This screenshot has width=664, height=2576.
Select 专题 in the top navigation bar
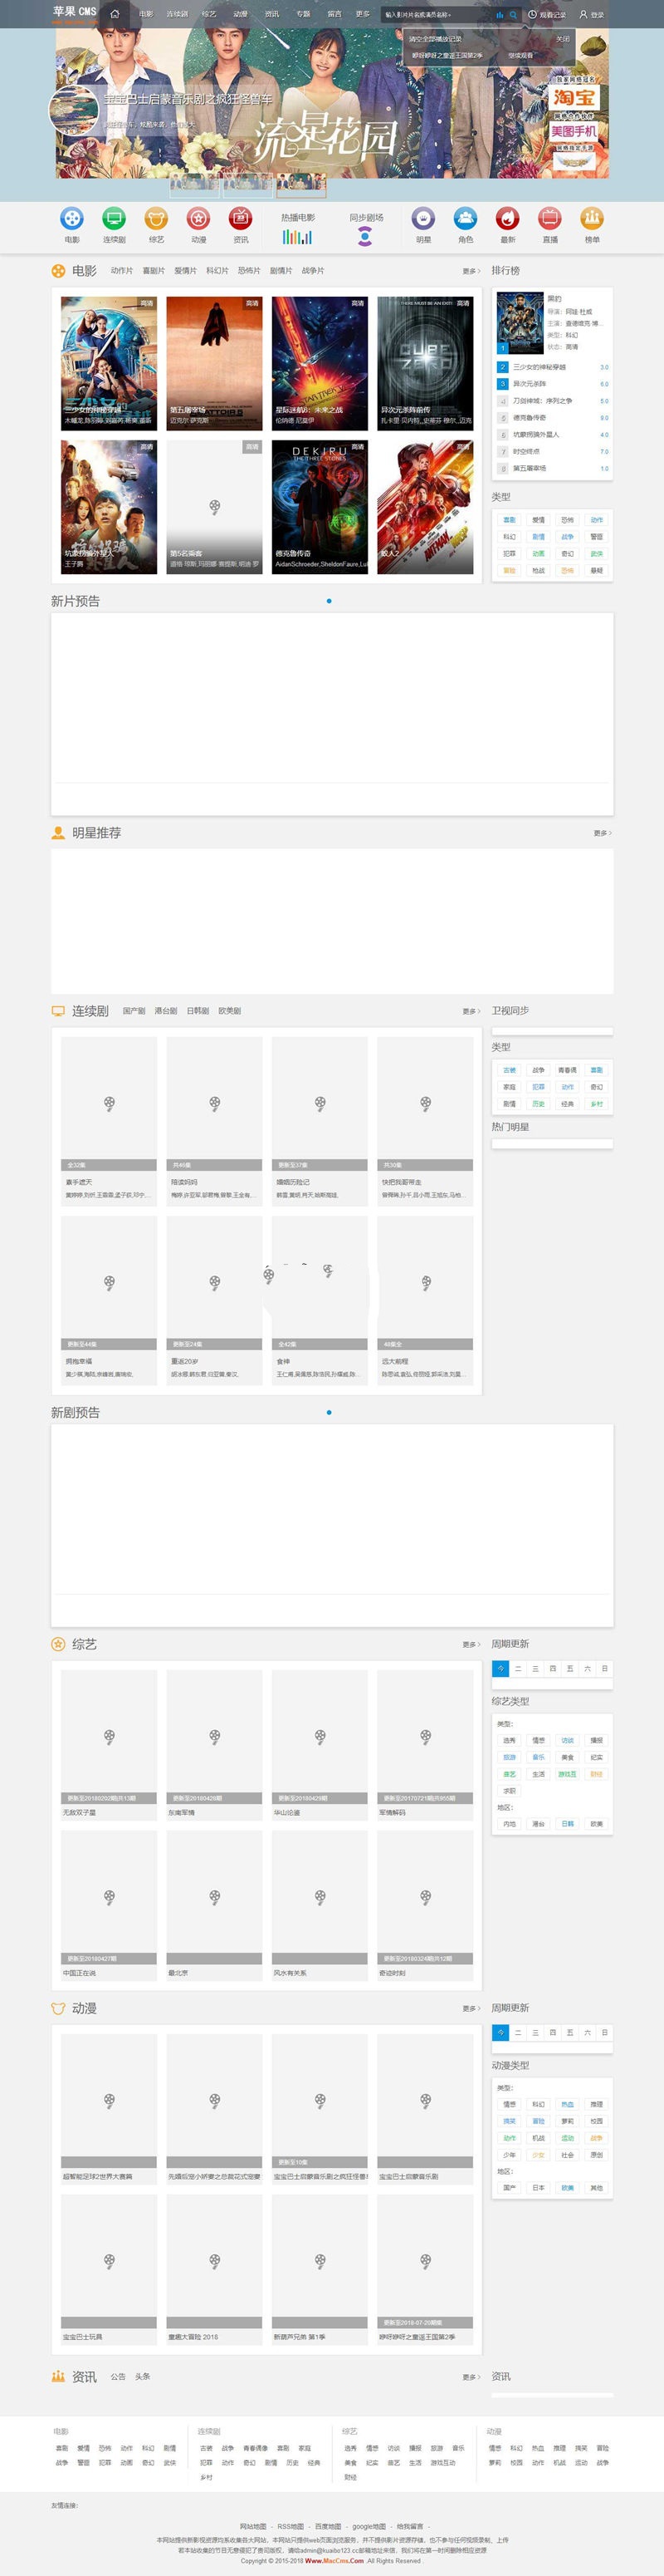coord(303,14)
